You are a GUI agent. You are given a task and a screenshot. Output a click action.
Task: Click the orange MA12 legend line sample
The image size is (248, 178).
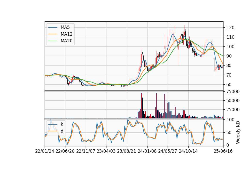click(x=53, y=34)
